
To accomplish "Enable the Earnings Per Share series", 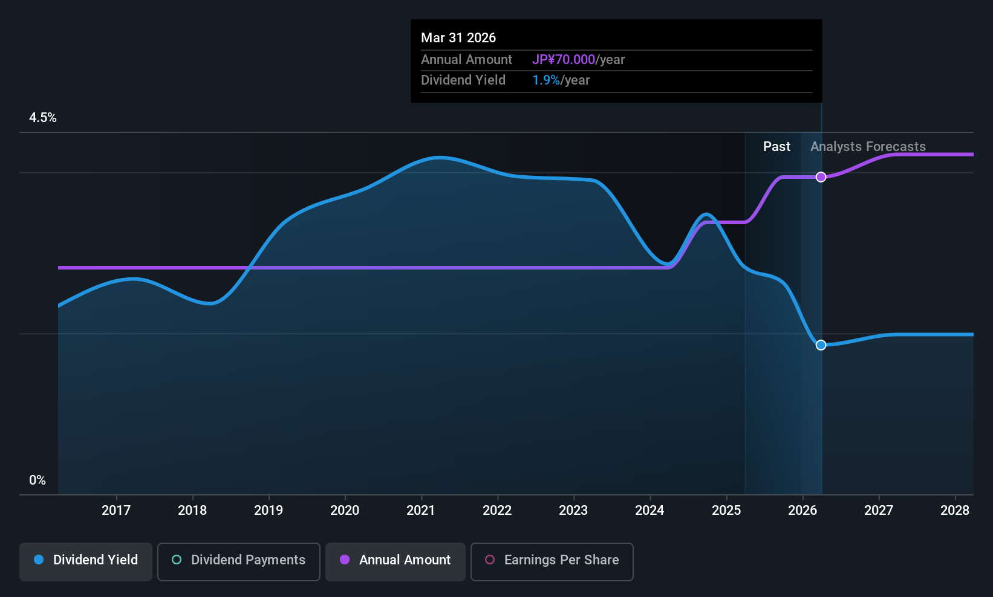I will tap(552, 562).
